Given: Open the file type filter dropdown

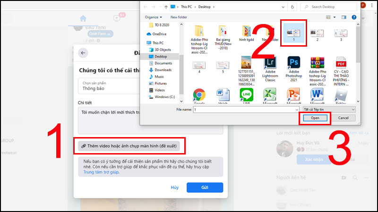Looking at the screenshot, I should point(329,110).
